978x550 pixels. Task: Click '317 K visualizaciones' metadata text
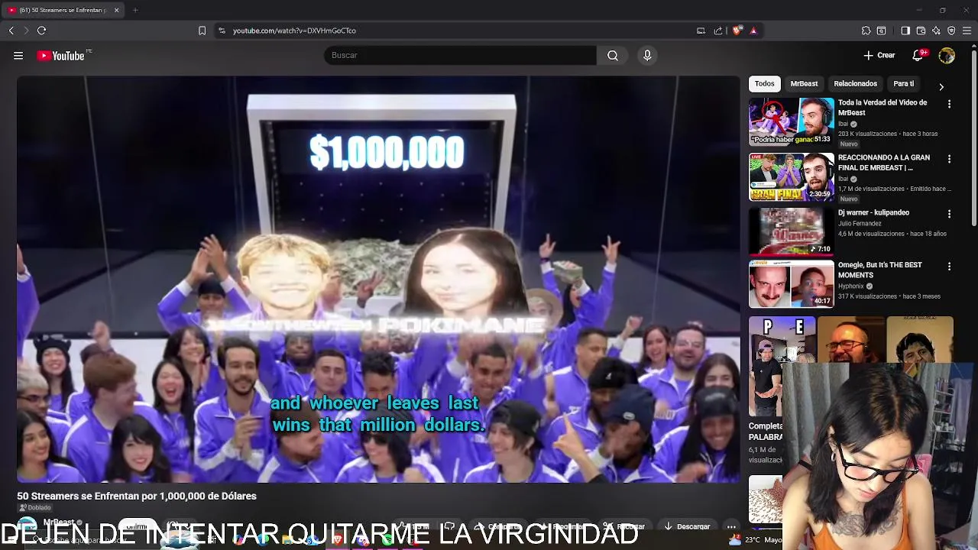[867, 296]
